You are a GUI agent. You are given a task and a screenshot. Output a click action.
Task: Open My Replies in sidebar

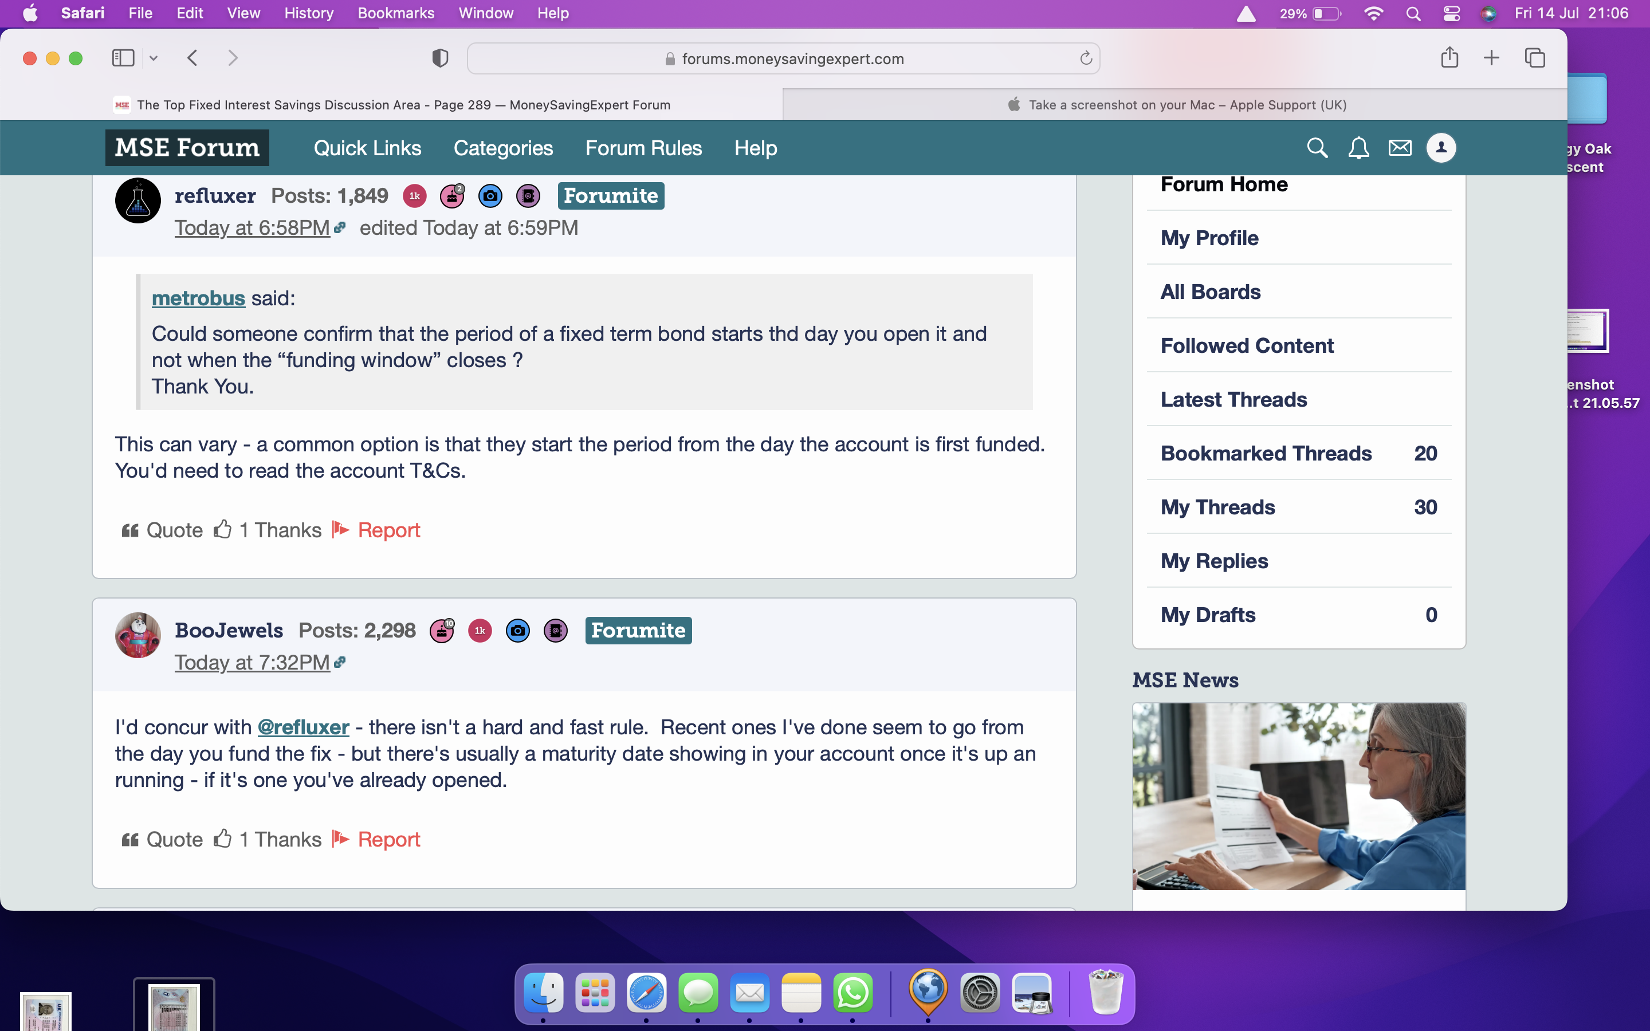click(1215, 561)
